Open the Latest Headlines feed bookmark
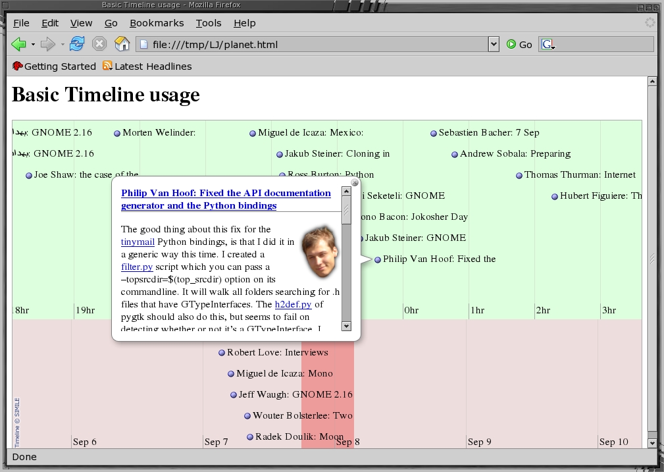 click(147, 66)
